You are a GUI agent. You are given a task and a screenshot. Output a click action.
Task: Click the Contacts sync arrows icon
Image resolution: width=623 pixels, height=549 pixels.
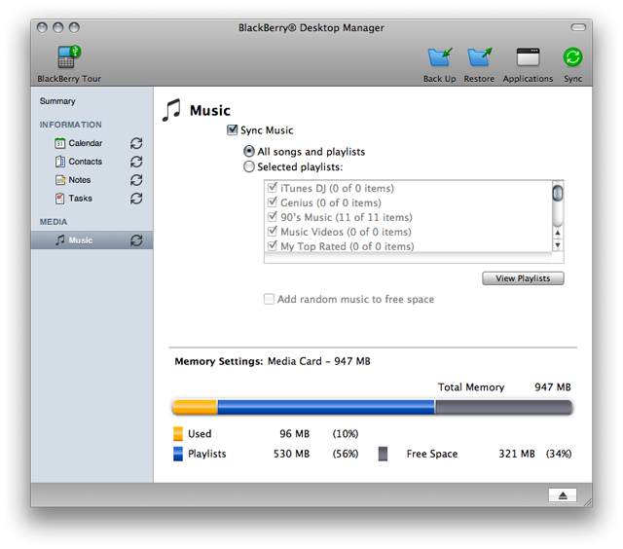point(136,162)
